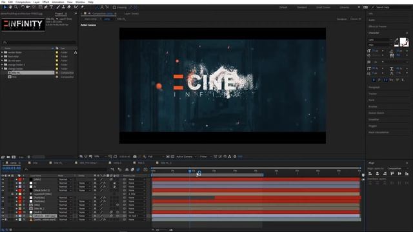Open the Paragraph panel
The width and height of the screenshot is (413, 232).
pyautogui.click(x=374, y=87)
